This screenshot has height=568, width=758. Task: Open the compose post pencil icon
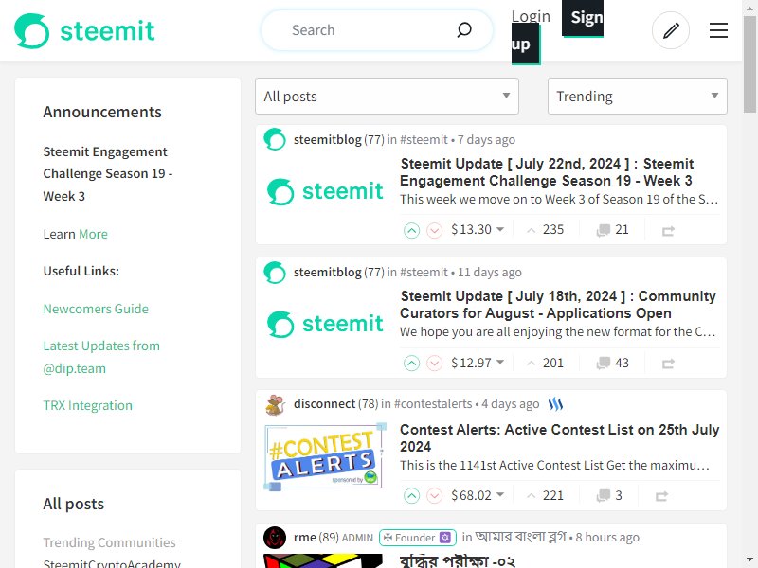pos(671,30)
